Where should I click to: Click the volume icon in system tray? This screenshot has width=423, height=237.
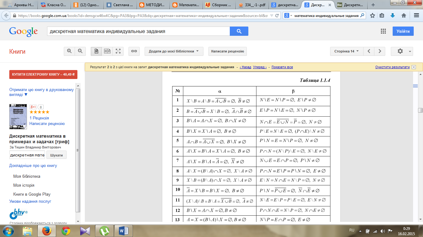pyautogui.click(x=383, y=231)
